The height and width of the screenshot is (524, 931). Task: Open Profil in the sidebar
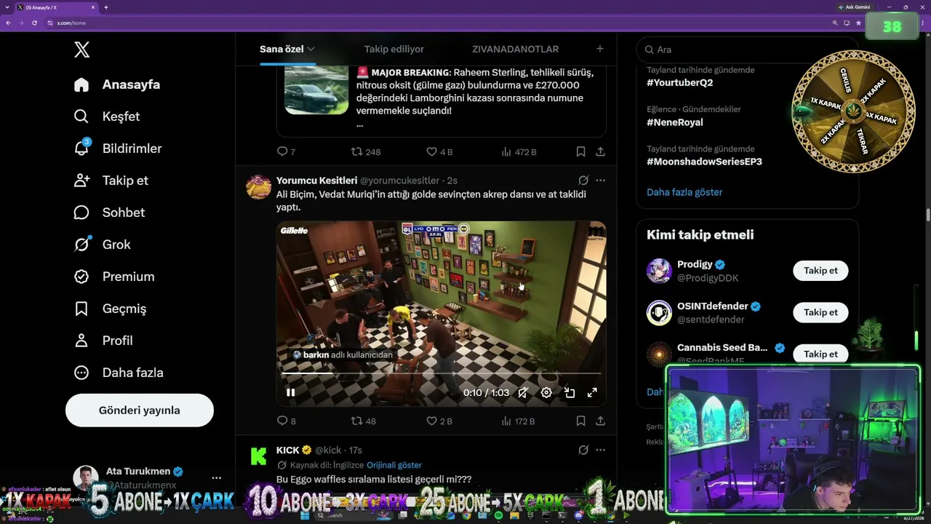[103, 341]
